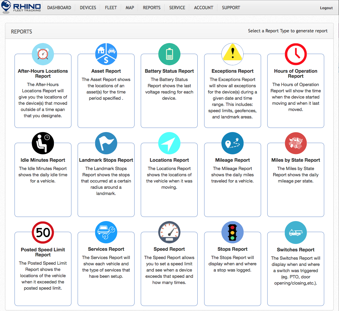Select the Mileage Report route-pin icon
This screenshot has height=311, width=339.
[232, 143]
